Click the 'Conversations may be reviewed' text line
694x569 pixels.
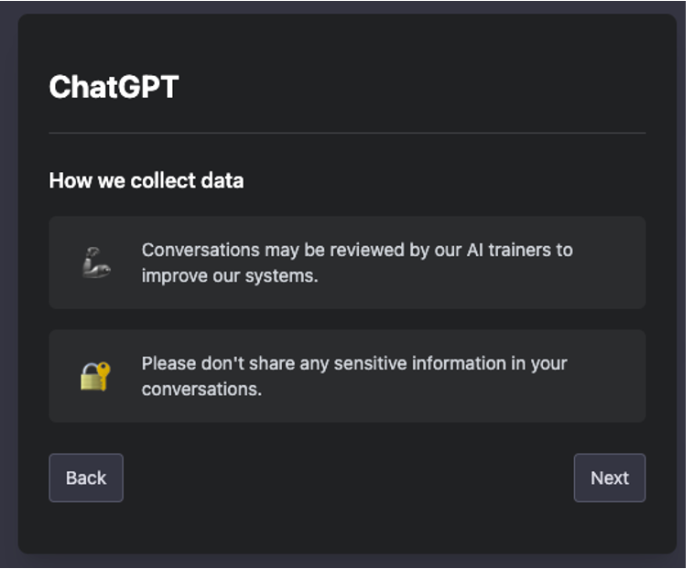tap(357, 251)
